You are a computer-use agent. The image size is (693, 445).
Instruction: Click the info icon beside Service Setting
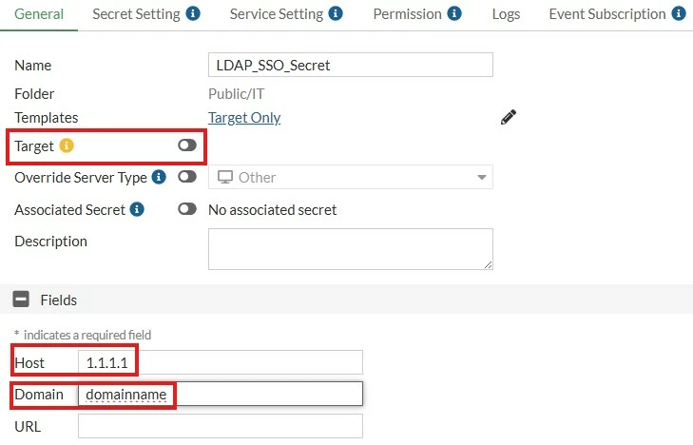336,13
